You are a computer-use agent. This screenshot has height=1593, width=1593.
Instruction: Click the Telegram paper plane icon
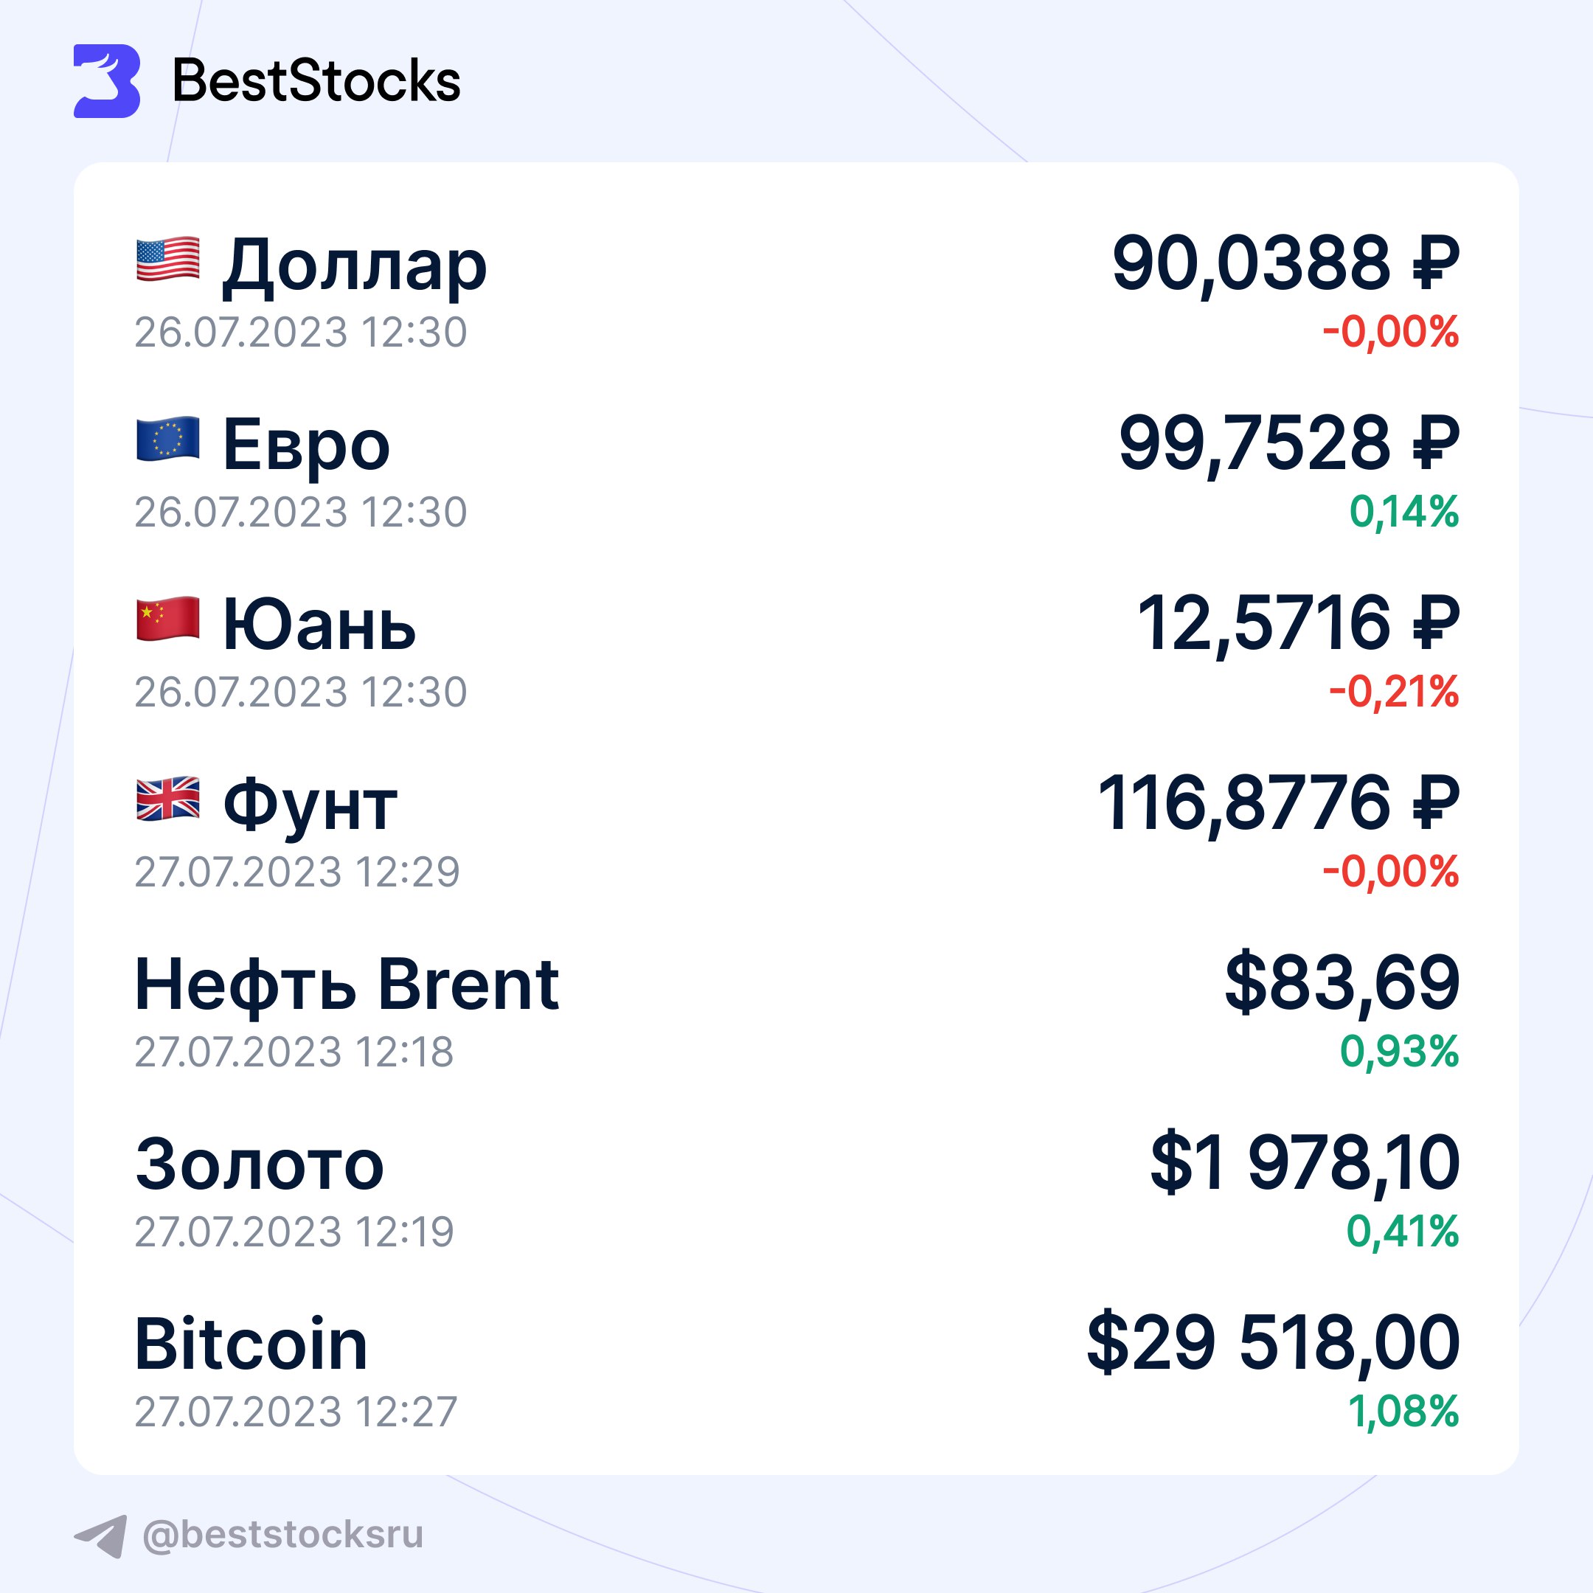point(100,1535)
